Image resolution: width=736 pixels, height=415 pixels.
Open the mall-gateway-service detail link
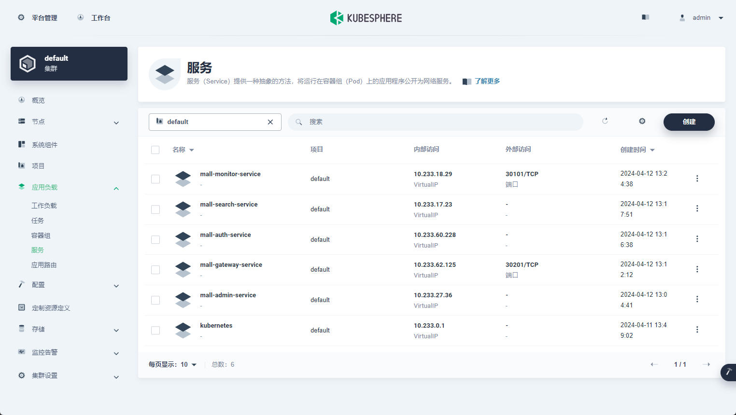click(231, 264)
